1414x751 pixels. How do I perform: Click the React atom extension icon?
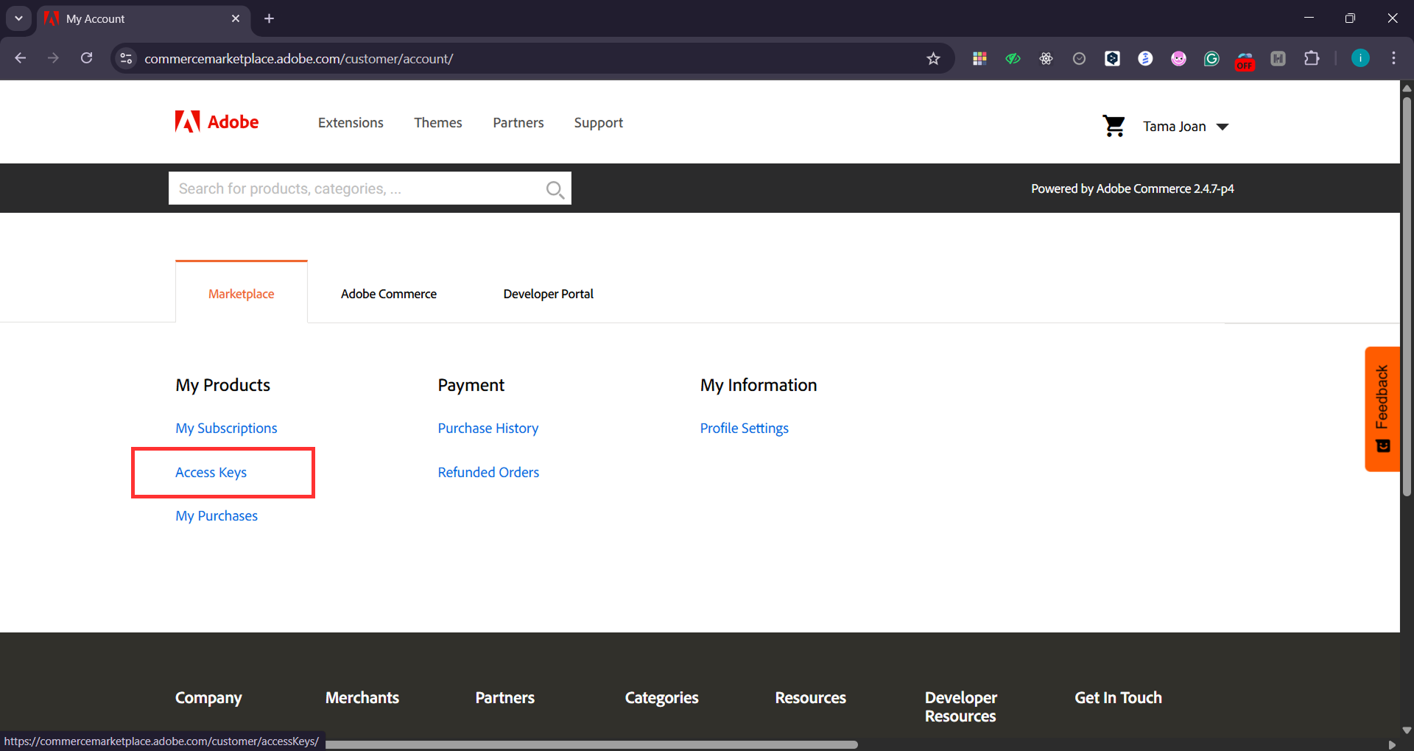1046,58
